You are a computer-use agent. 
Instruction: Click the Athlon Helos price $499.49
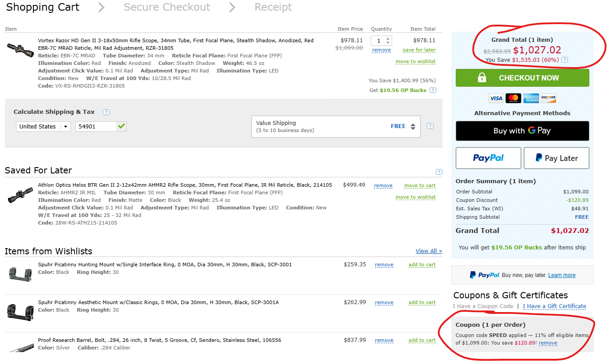[x=354, y=185]
